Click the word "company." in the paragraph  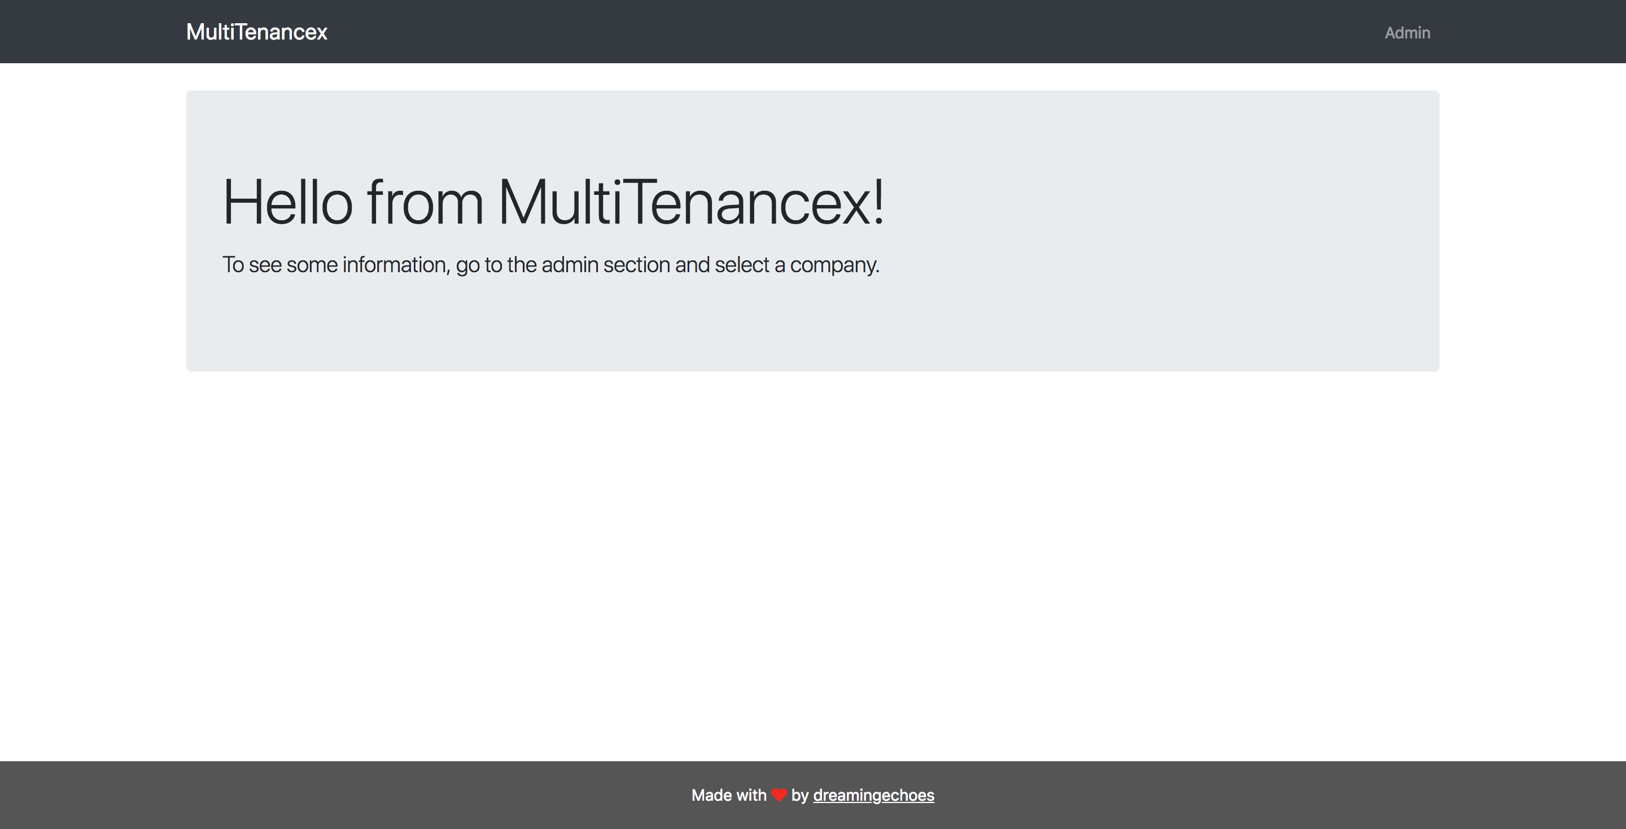(x=834, y=264)
